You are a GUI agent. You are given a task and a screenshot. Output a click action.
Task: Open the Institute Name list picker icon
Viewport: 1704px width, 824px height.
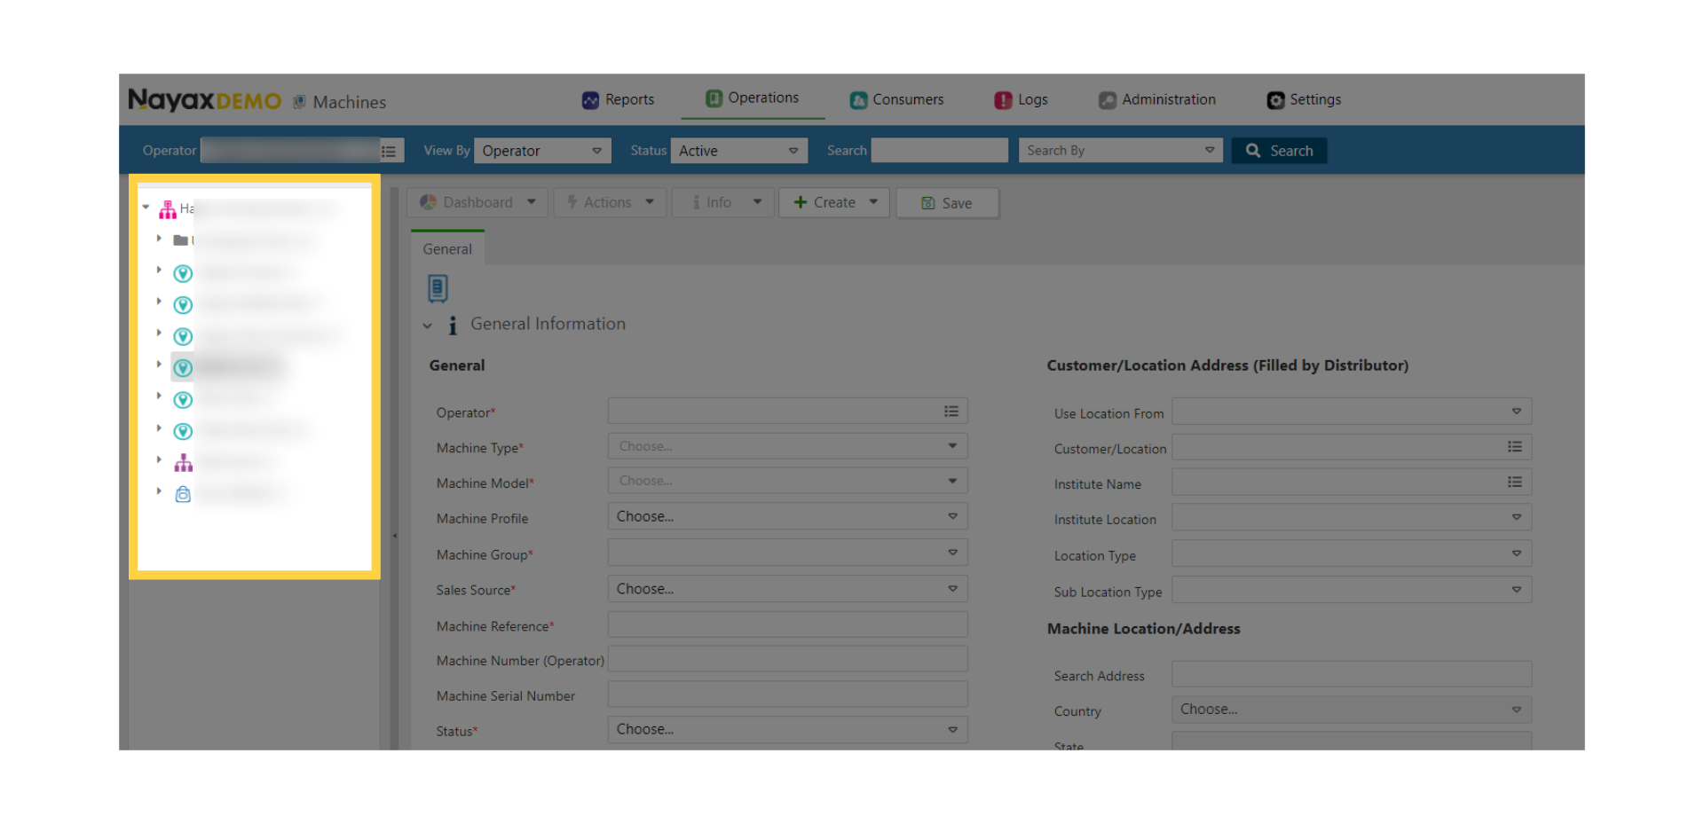click(1515, 483)
